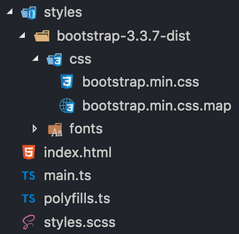The image size is (239, 234).
Task: Open index.html in the editor
Action: tap(78, 152)
